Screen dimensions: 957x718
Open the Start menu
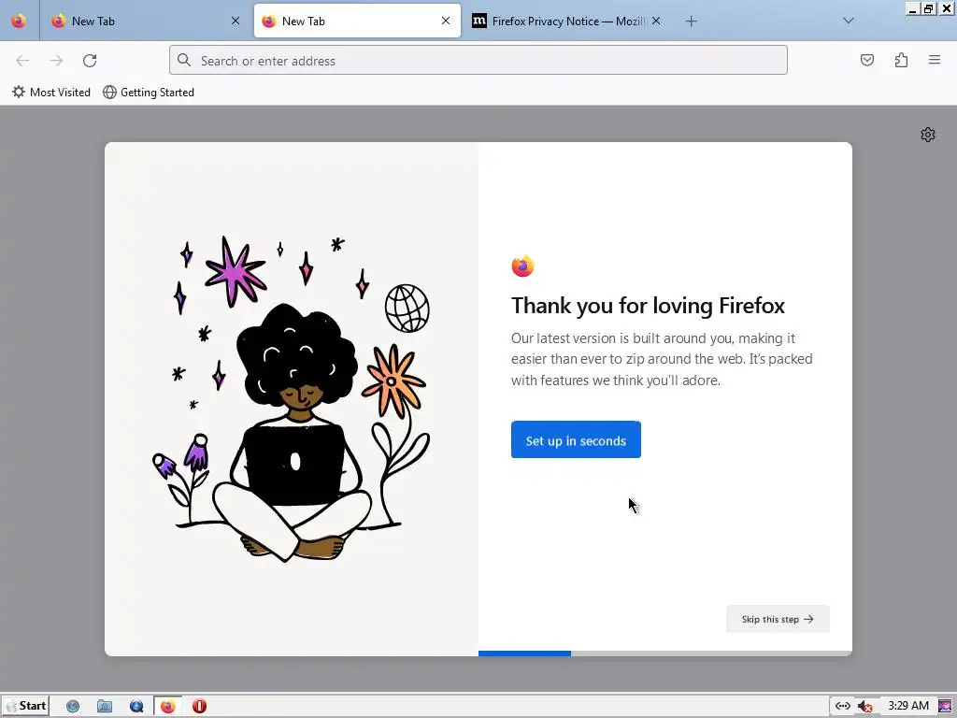[x=25, y=706]
